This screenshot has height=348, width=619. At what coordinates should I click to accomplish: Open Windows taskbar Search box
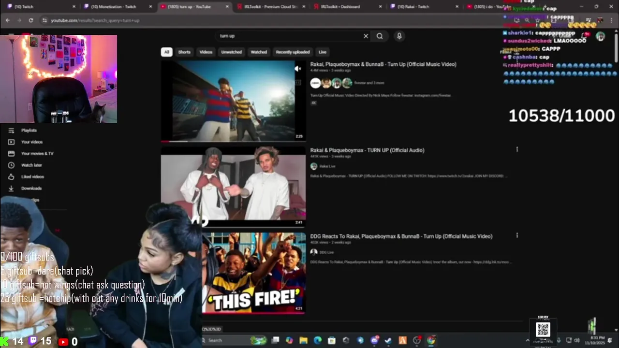point(234,340)
